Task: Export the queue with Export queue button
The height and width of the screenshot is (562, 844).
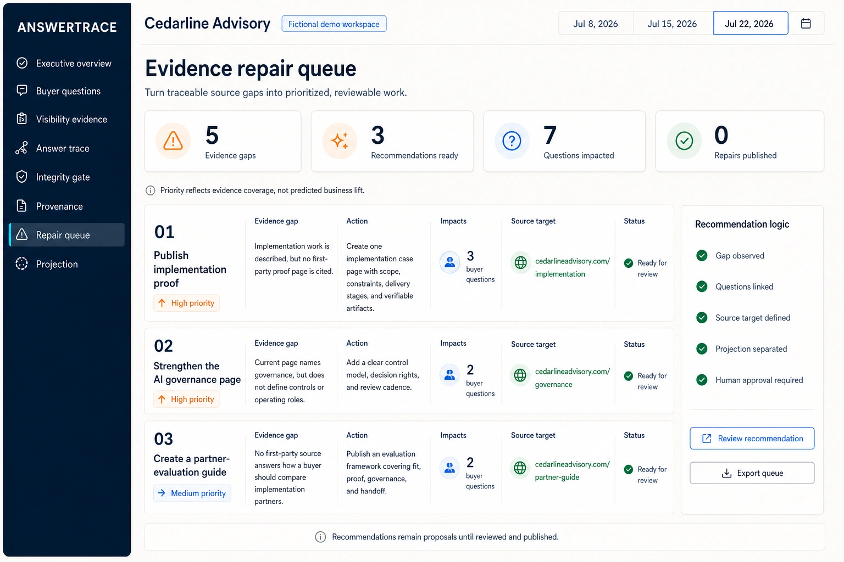Action: point(752,473)
